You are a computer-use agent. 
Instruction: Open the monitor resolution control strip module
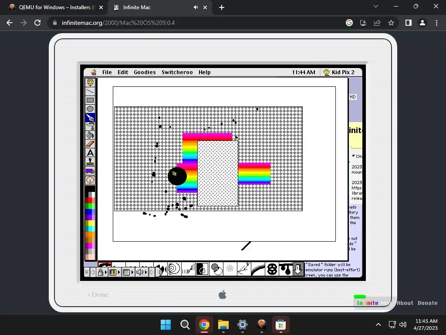tap(128, 272)
